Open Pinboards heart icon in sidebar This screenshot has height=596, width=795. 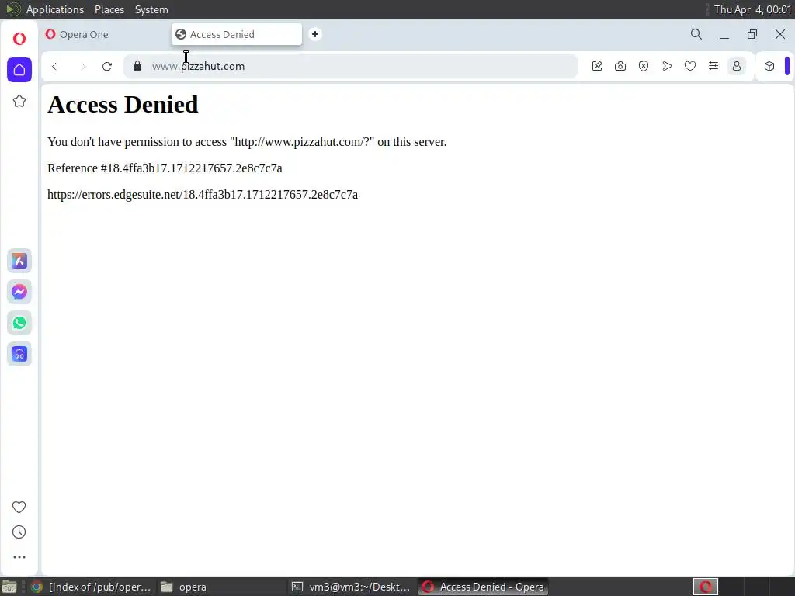(x=19, y=507)
